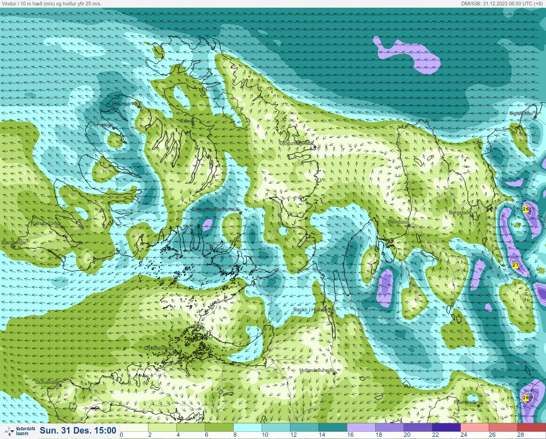Click the legend scale value '10'

tap(265, 435)
